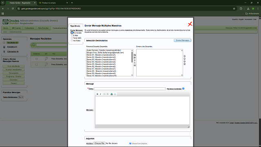261x147 pixels.
Task: Open Recibidos messages folder link
Action: (x=13, y=42)
